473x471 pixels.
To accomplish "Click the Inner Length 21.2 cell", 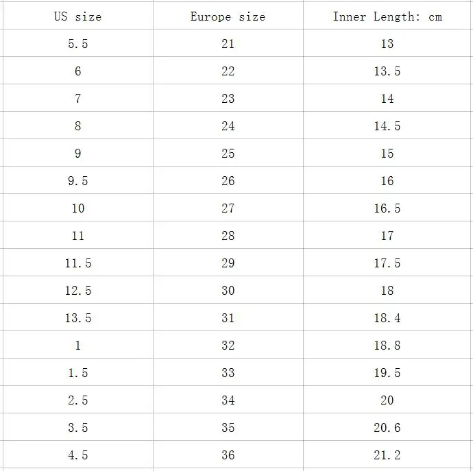I will (388, 455).
